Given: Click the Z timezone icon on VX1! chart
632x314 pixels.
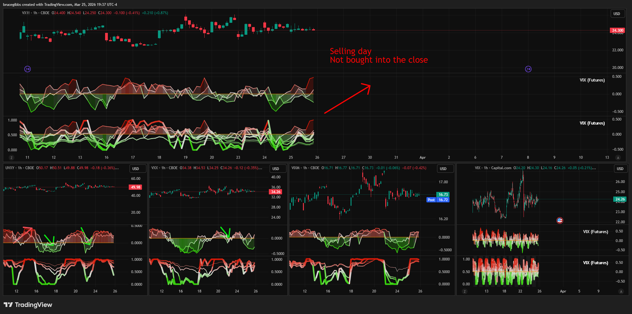Looking at the screenshot, I should click(x=12, y=157).
